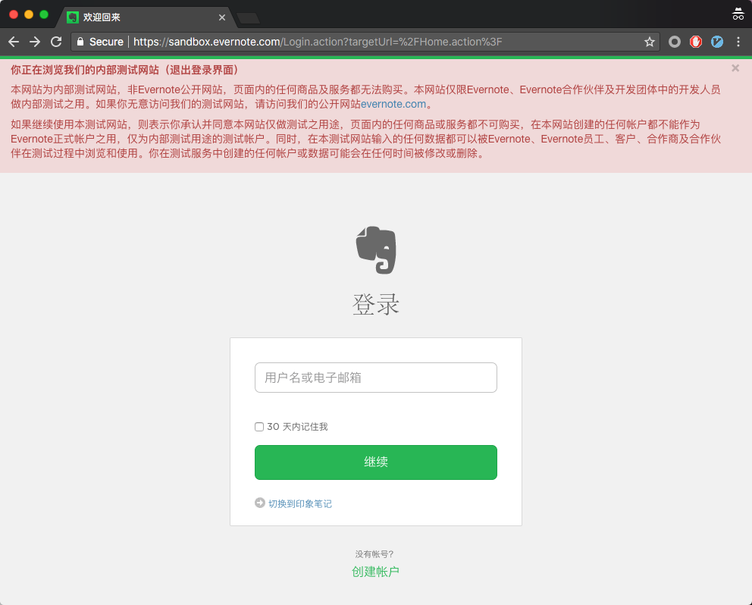Image resolution: width=752 pixels, height=605 pixels.
Task: Open the red hand adblock extension
Action: pyautogui.click(x=696, y=42)
